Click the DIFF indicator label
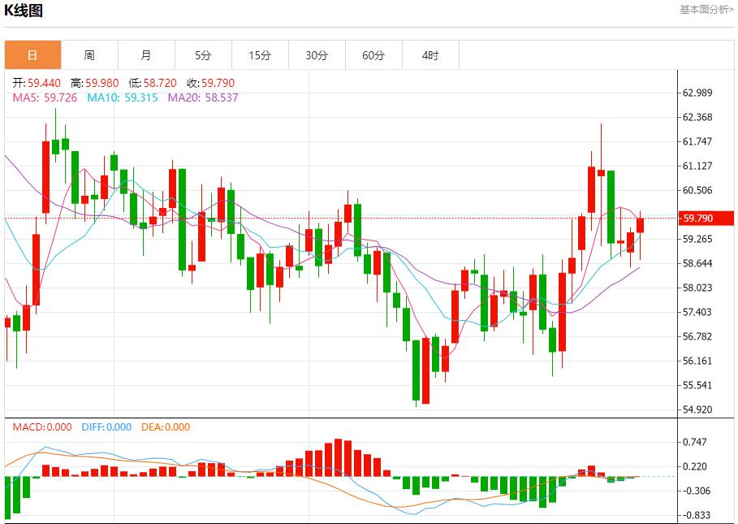738x524 pixels. pos(106,427)
